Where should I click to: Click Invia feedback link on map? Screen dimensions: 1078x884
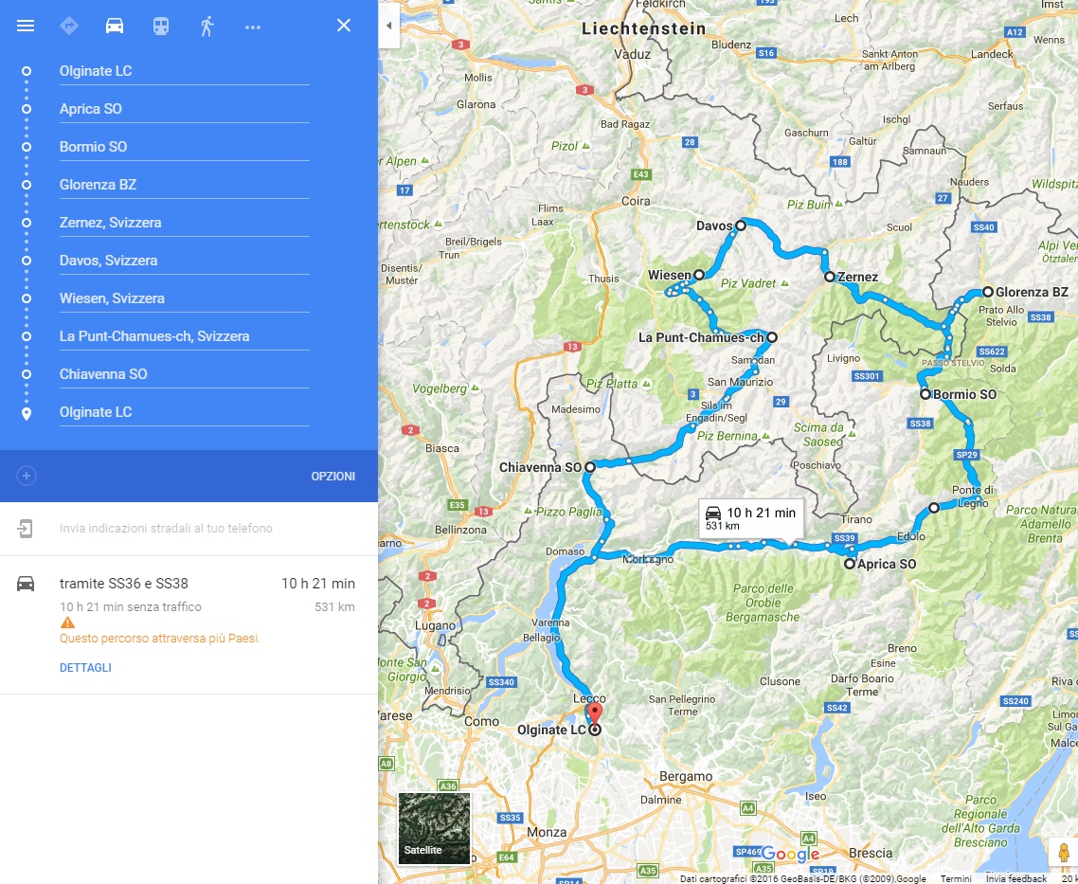(1016, 878)
